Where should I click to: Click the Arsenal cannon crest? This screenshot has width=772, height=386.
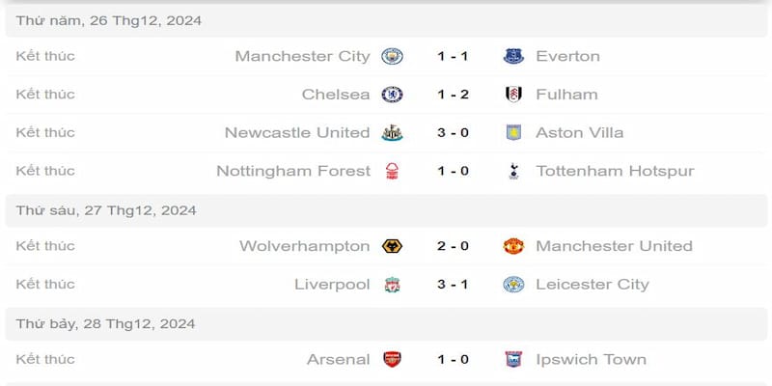392,360
